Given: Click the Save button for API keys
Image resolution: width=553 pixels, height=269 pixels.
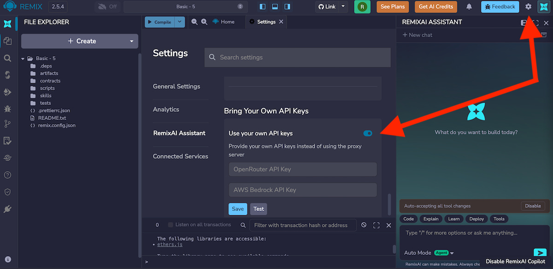Looking at the screenshot, I should tap(238, 209).
